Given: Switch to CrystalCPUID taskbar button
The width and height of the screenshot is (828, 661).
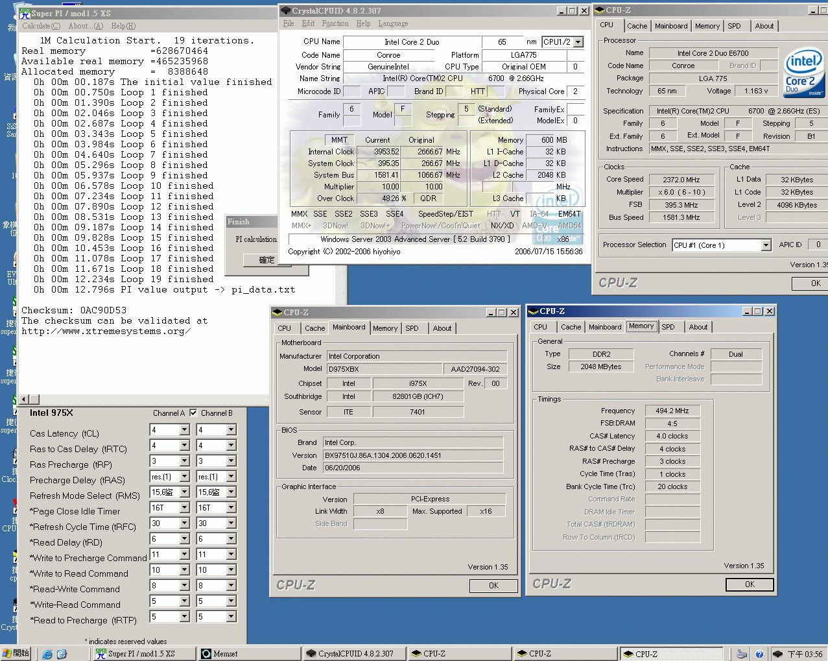Looking at the screenshot, I should pyautogui.click(x=355, y=654).
